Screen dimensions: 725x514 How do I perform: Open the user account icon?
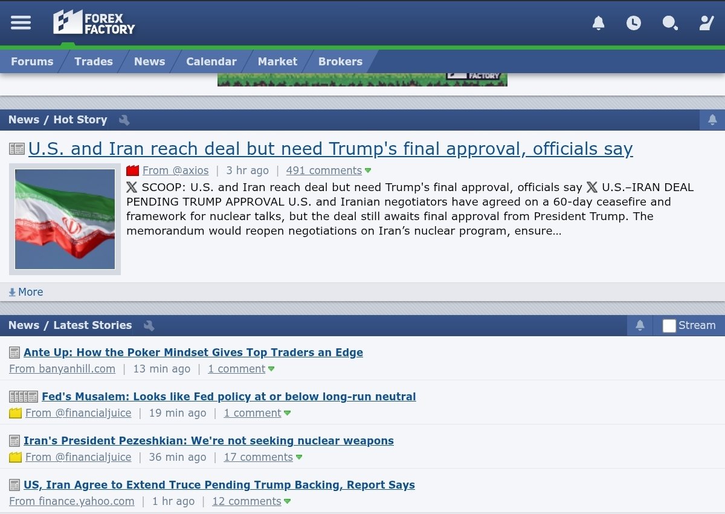[x=706, y=23]
